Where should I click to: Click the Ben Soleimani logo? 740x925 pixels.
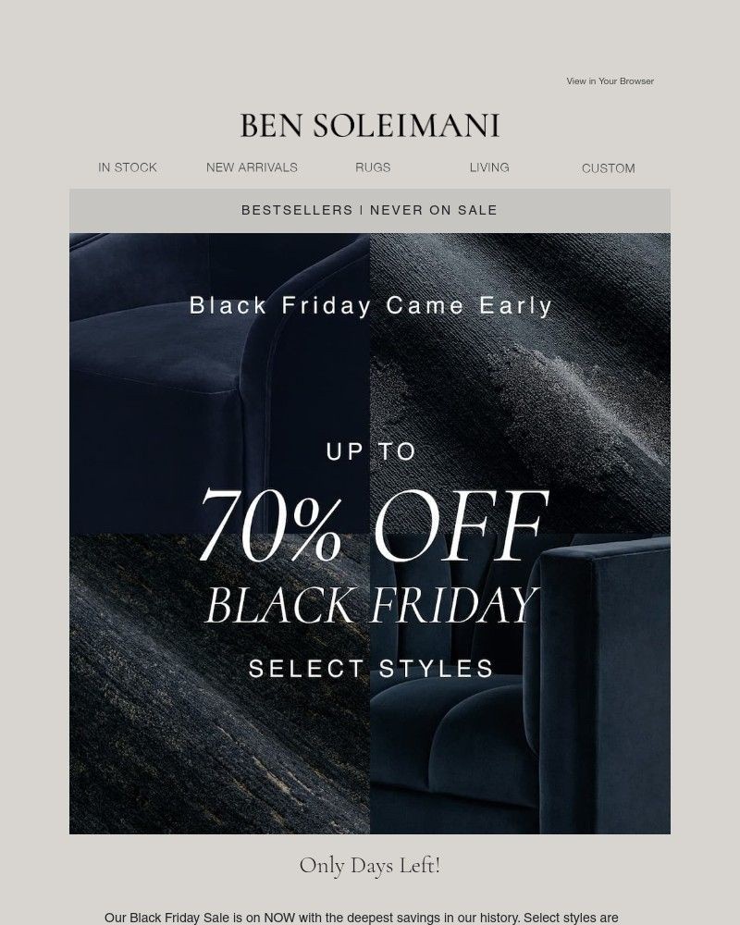[370, 126]
